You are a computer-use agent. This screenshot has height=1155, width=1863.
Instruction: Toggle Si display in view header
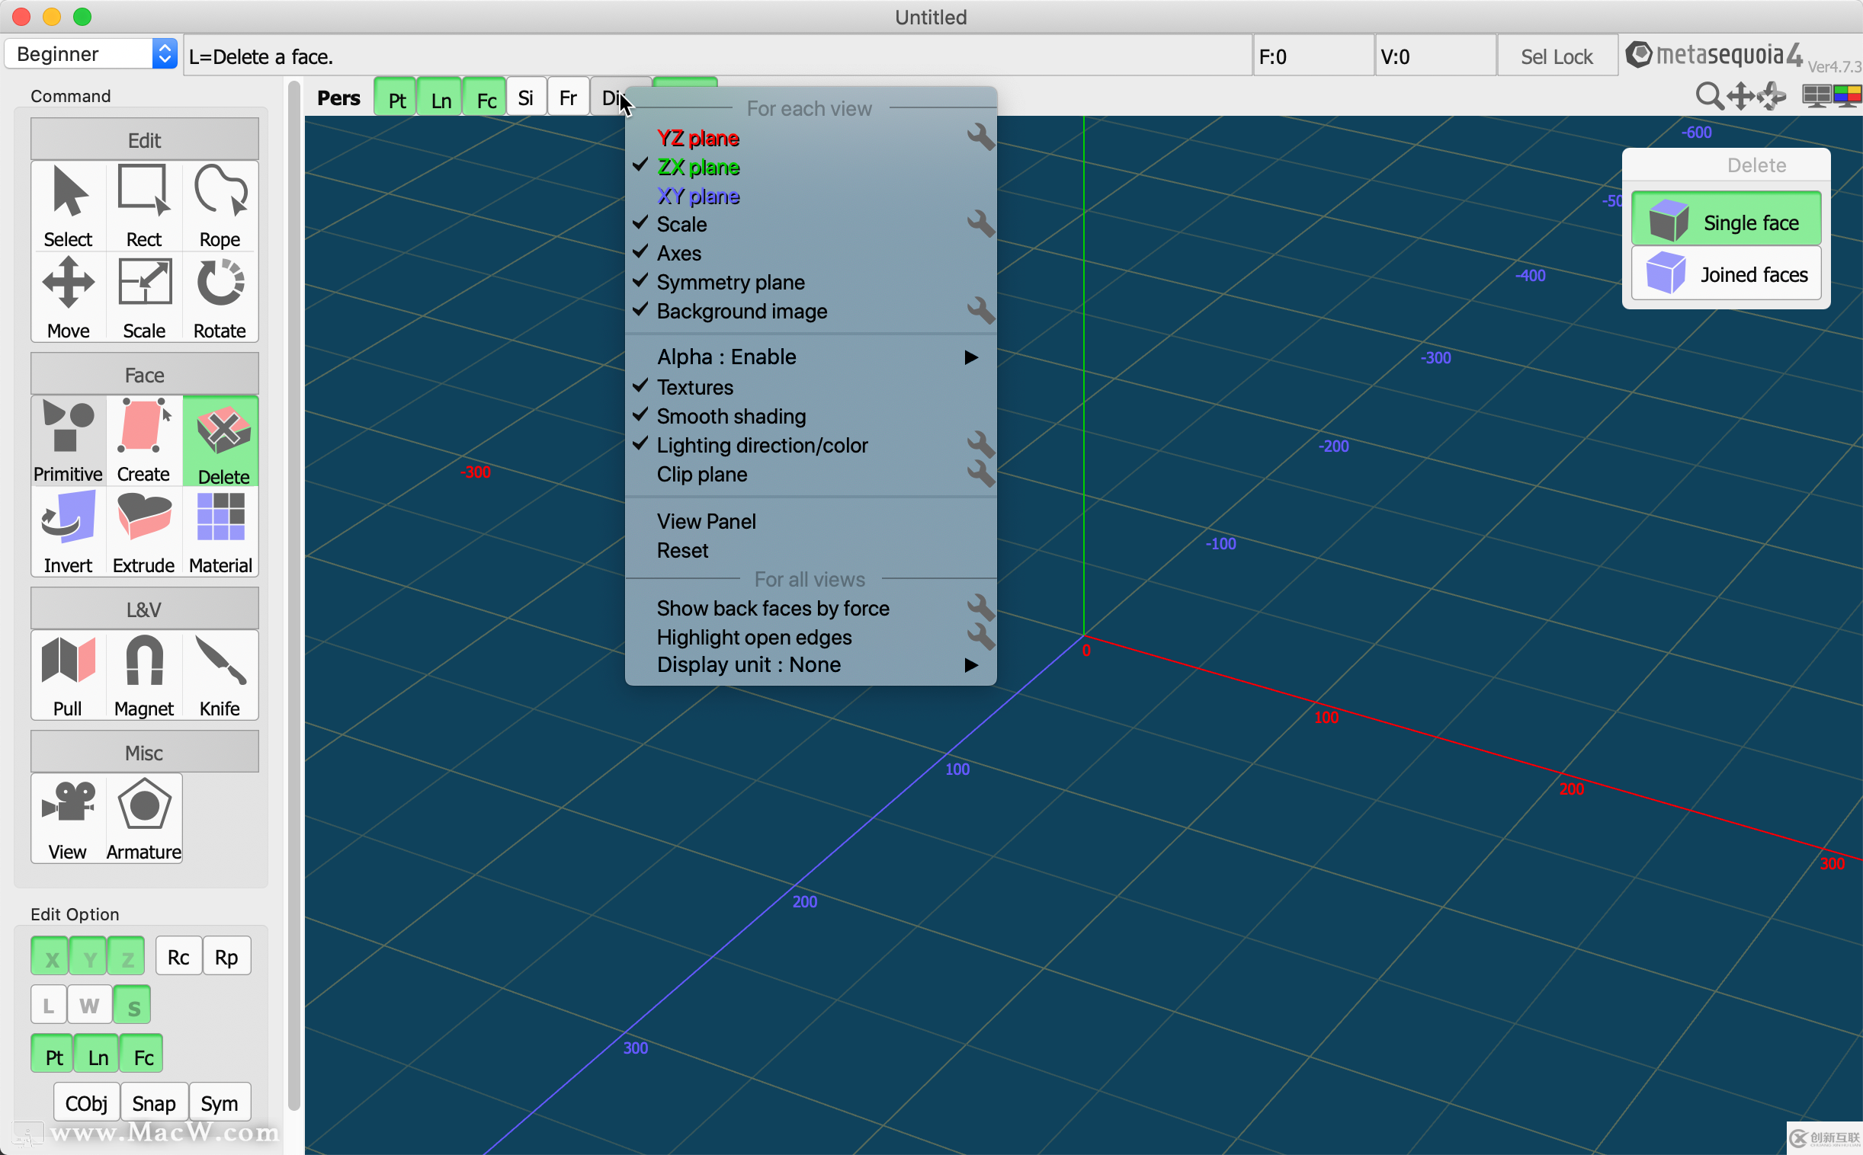click(x=526, y=98)
